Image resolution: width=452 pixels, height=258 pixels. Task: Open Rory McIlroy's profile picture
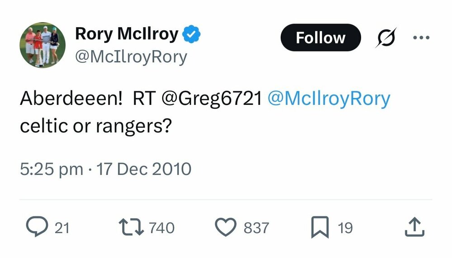pos(42,45)
